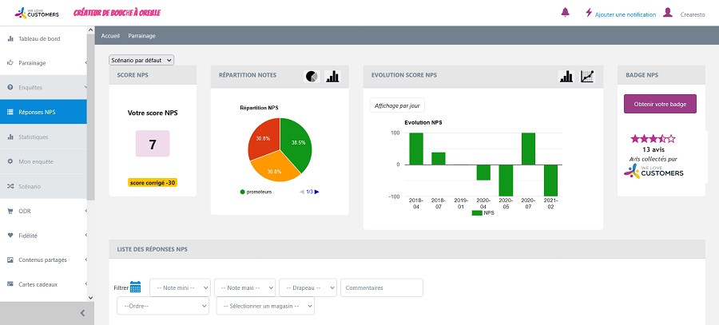Collapse the sidebar with the arrow
The image size is (719, 325).
[x=82, y=314]
